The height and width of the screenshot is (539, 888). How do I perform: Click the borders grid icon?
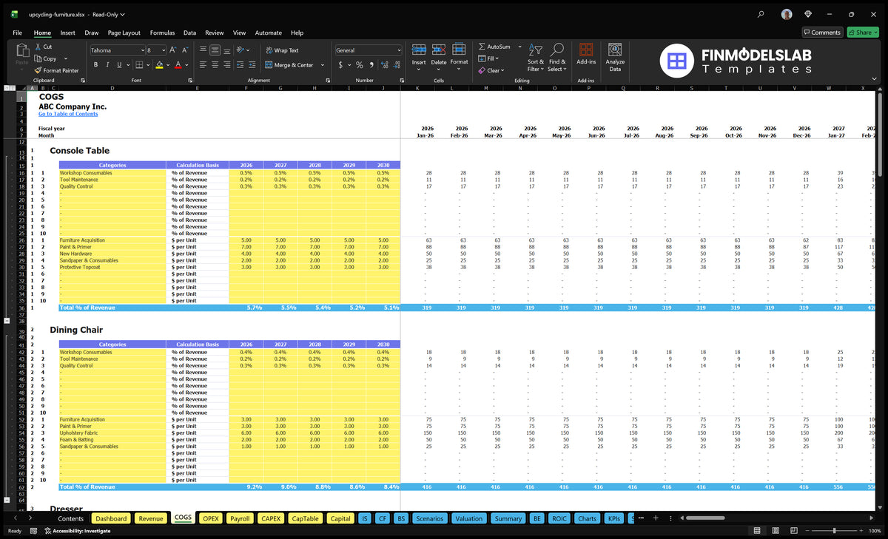(139, 65)
